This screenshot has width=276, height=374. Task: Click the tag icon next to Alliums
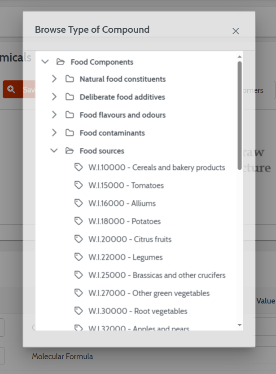point(79,203)
